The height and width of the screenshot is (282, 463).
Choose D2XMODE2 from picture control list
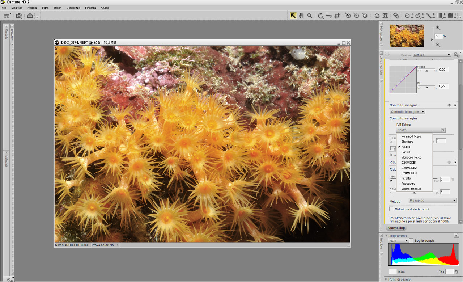tap(415, 168)
